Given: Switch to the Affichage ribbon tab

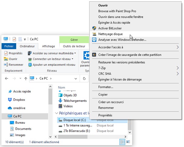Looking at the screenshot, I should tap(48, 46).
